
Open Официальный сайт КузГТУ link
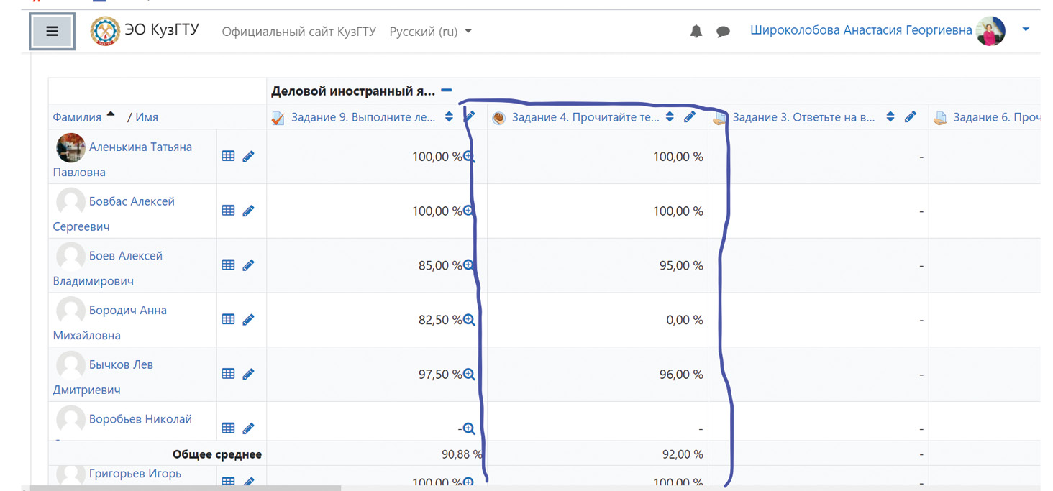click(x=298, y=32)
